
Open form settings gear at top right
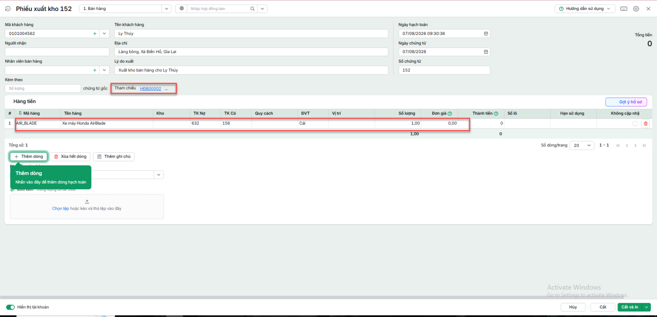click(x=636, y=9)
